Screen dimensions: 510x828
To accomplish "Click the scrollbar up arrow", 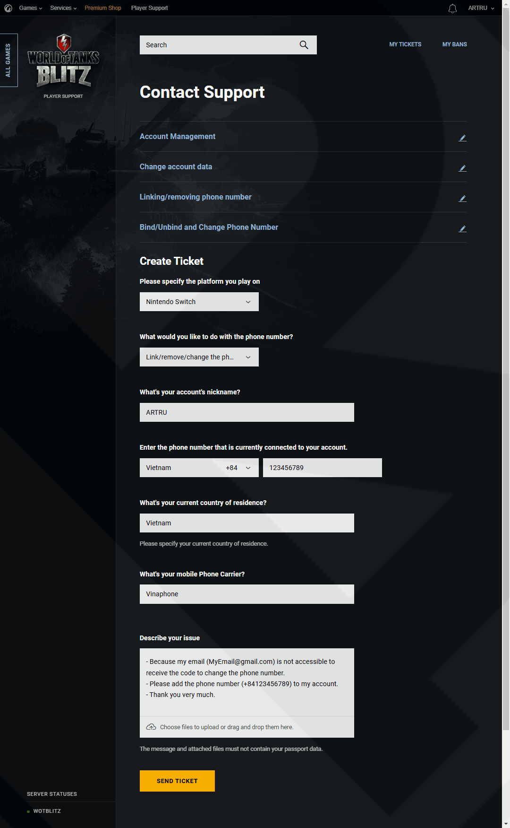I will 506,3.
